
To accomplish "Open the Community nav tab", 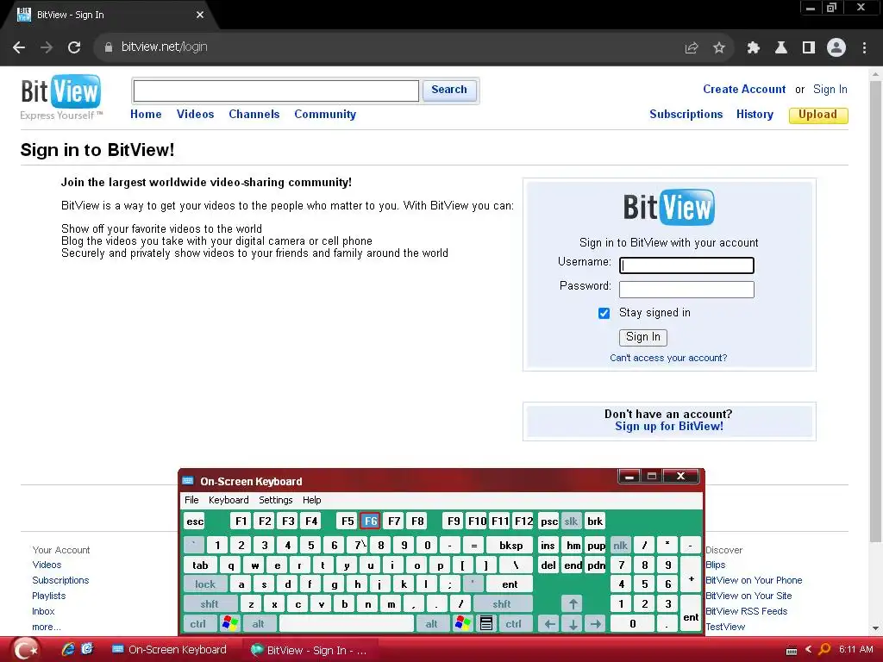I will click(x=325, y=115).
